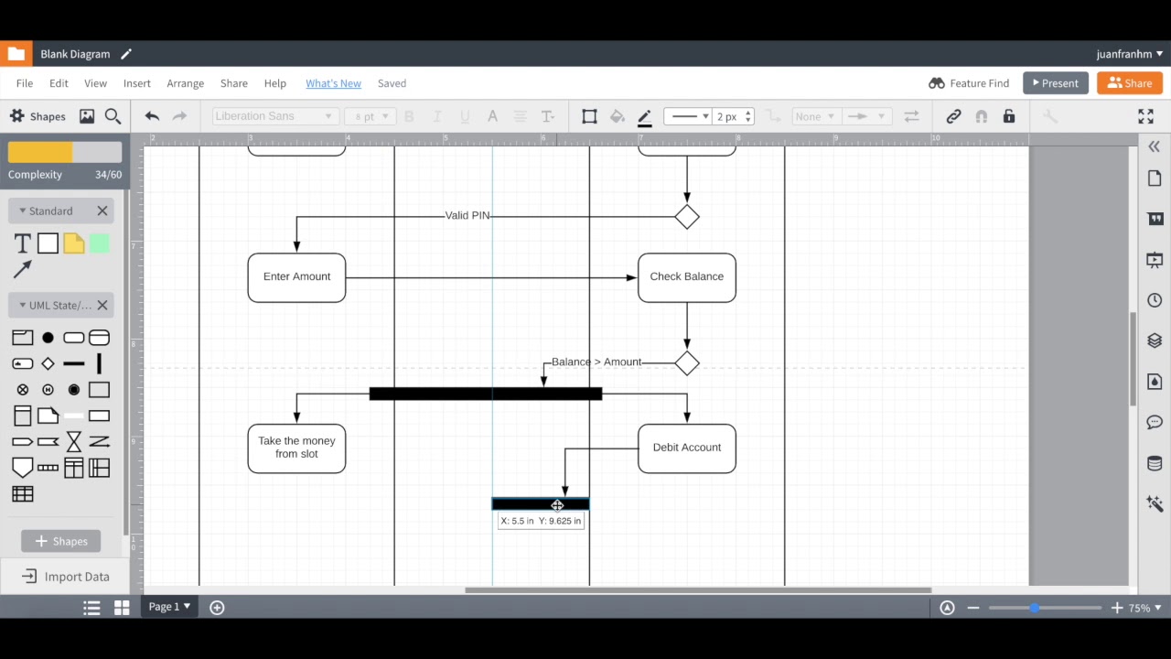
Task: Add a new page
Action: pyautogui.click(x=217, y=608)
